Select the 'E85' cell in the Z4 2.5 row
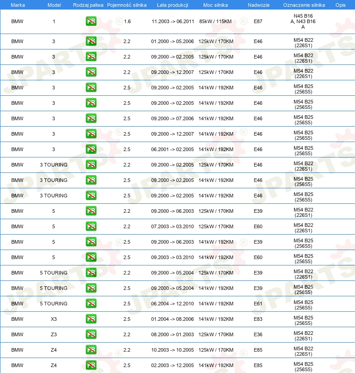This screenshot has height=373, width=355. pos(258,365)
